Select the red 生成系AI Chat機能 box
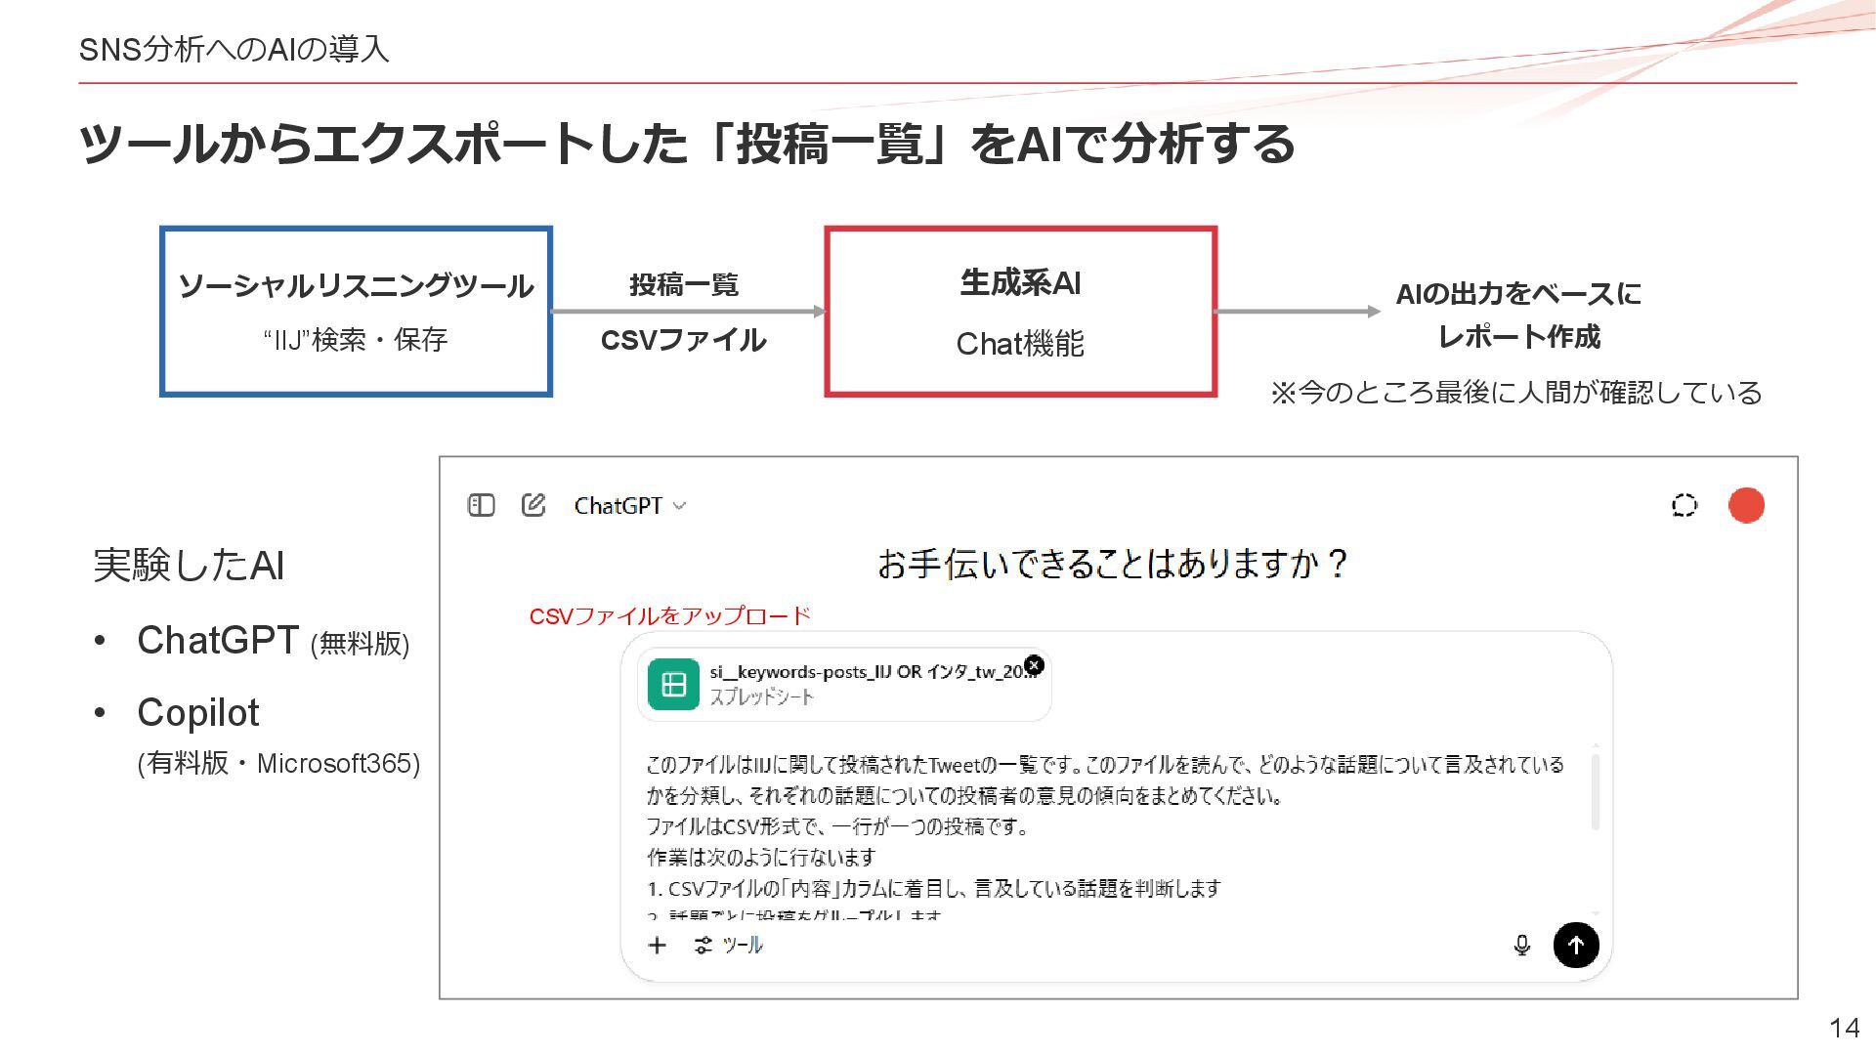Screen dimensions: 1876x1055 pos(1020,312)
